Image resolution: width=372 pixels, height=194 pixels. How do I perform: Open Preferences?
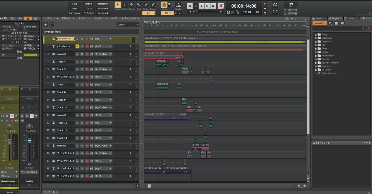tap(103, 4)
